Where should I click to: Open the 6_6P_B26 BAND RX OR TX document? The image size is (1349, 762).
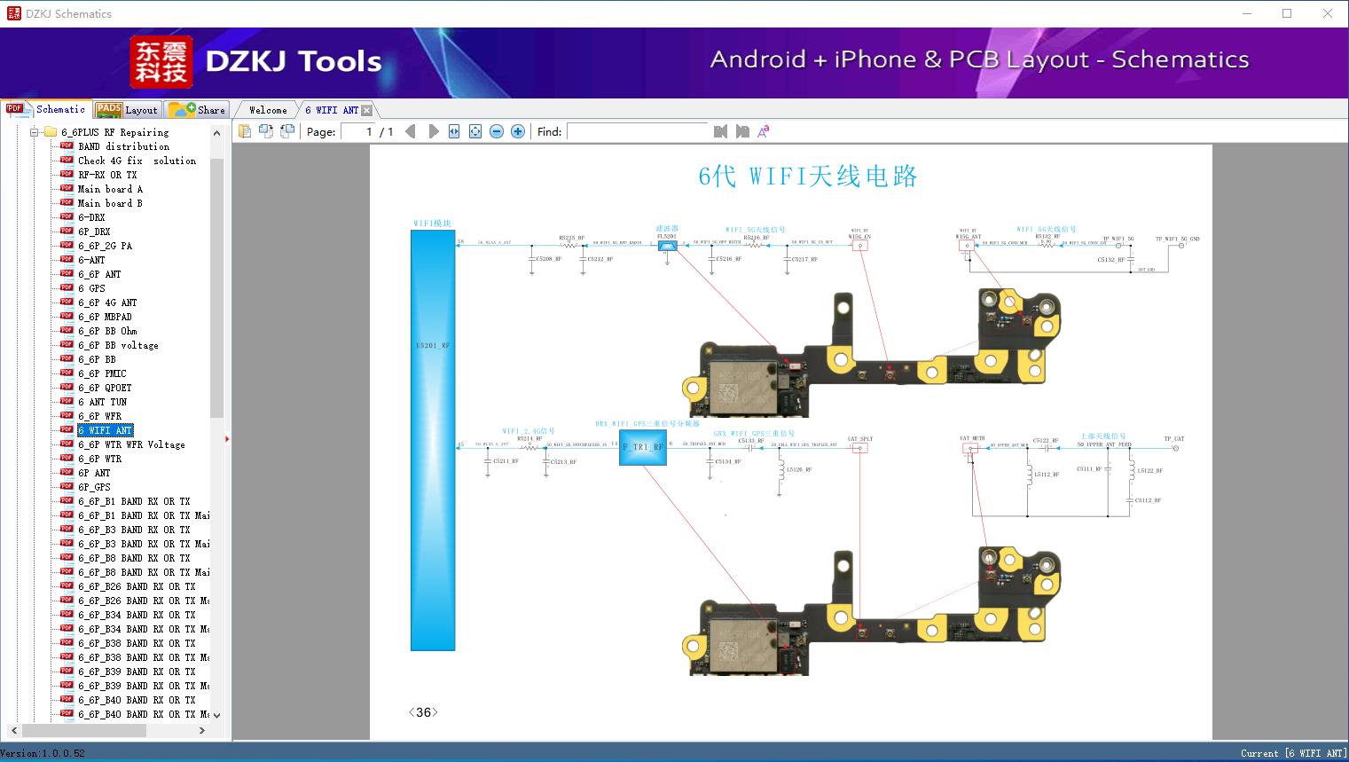click(x=137, y=586)
